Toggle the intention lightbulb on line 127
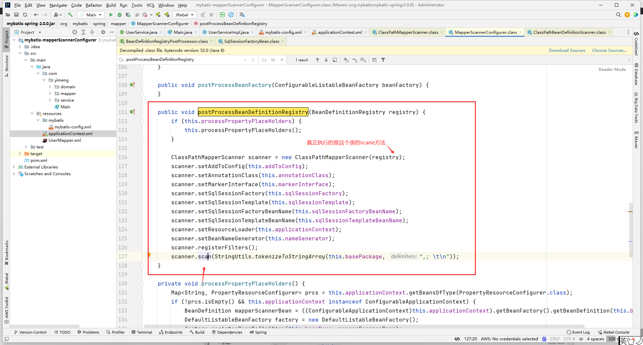643x345 pixels. (x=149, y=255)
